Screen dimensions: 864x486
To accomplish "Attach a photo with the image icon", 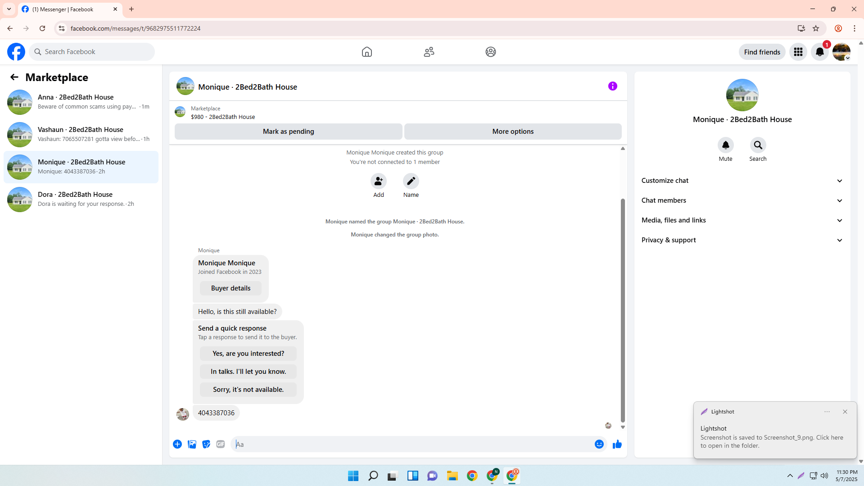I will (192, 444).
